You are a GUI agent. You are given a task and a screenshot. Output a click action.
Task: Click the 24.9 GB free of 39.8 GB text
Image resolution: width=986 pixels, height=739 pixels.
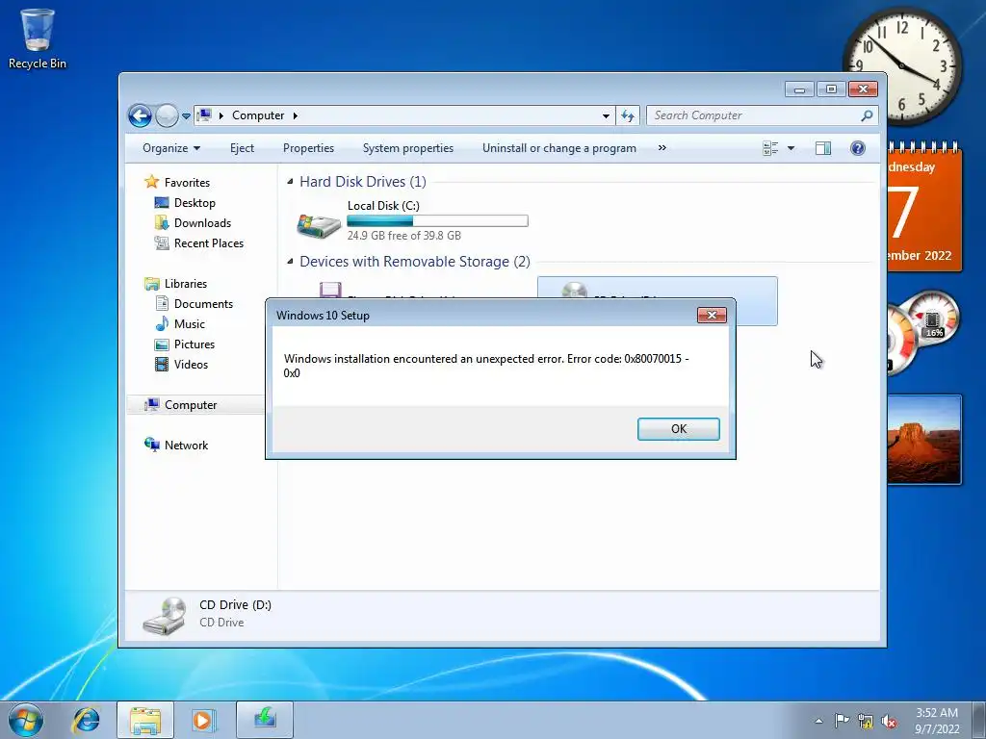pyautogui.click(x=404, y=236)
